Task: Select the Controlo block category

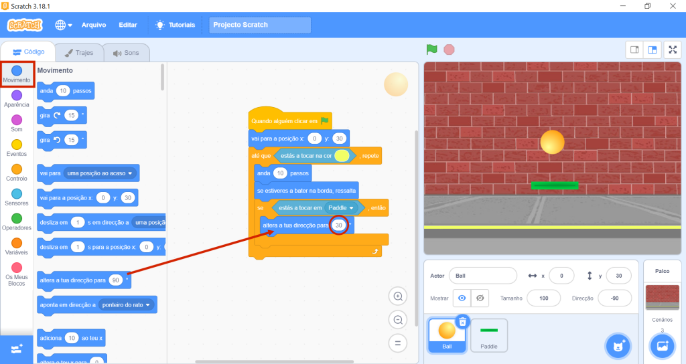Action: point(17,173)
